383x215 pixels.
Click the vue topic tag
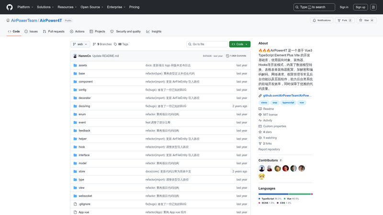coord(302,103)
